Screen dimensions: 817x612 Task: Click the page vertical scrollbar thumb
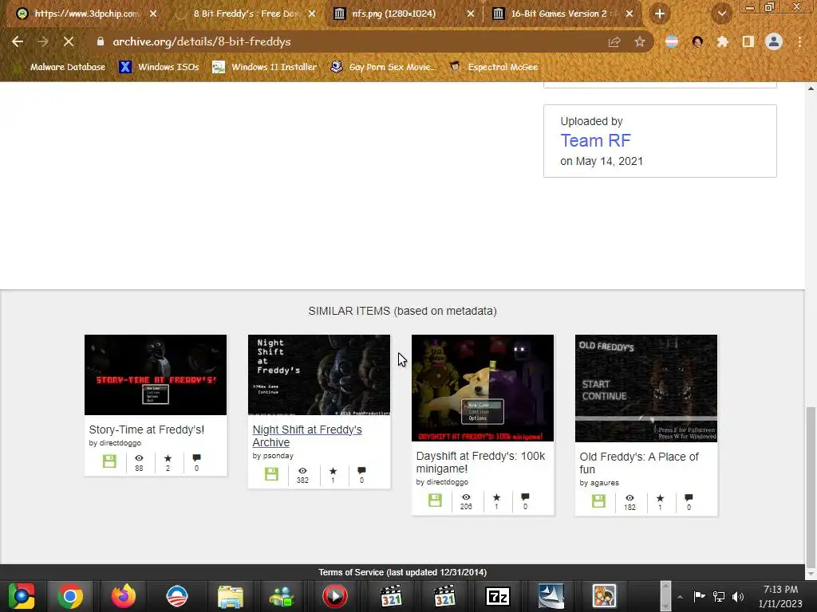point(811,487)
